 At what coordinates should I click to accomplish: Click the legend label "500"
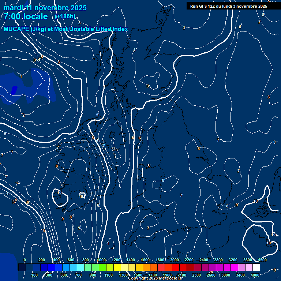coord(63,275)
